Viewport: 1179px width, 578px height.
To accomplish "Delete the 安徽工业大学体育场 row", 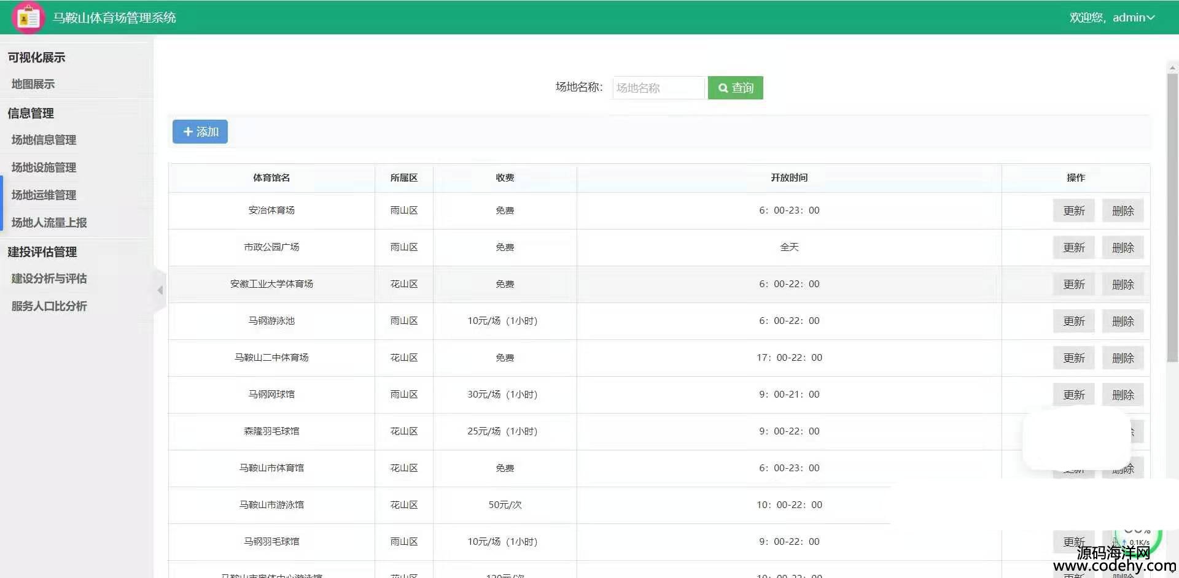I will (1123, 285).
